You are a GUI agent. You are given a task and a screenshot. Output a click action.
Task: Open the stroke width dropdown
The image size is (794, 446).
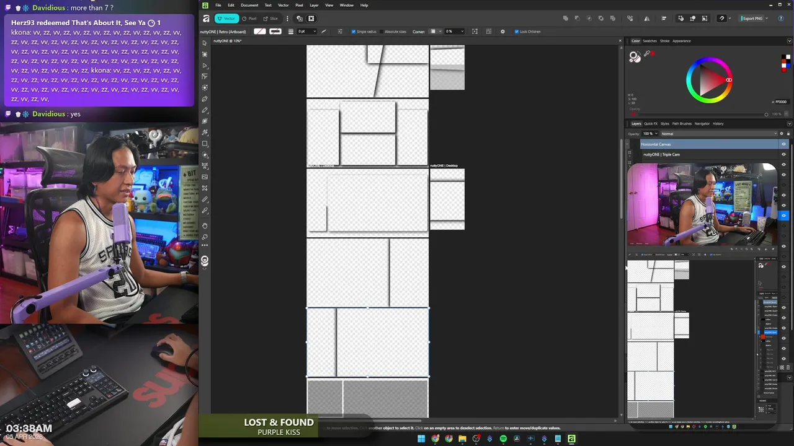click(314, 32)
